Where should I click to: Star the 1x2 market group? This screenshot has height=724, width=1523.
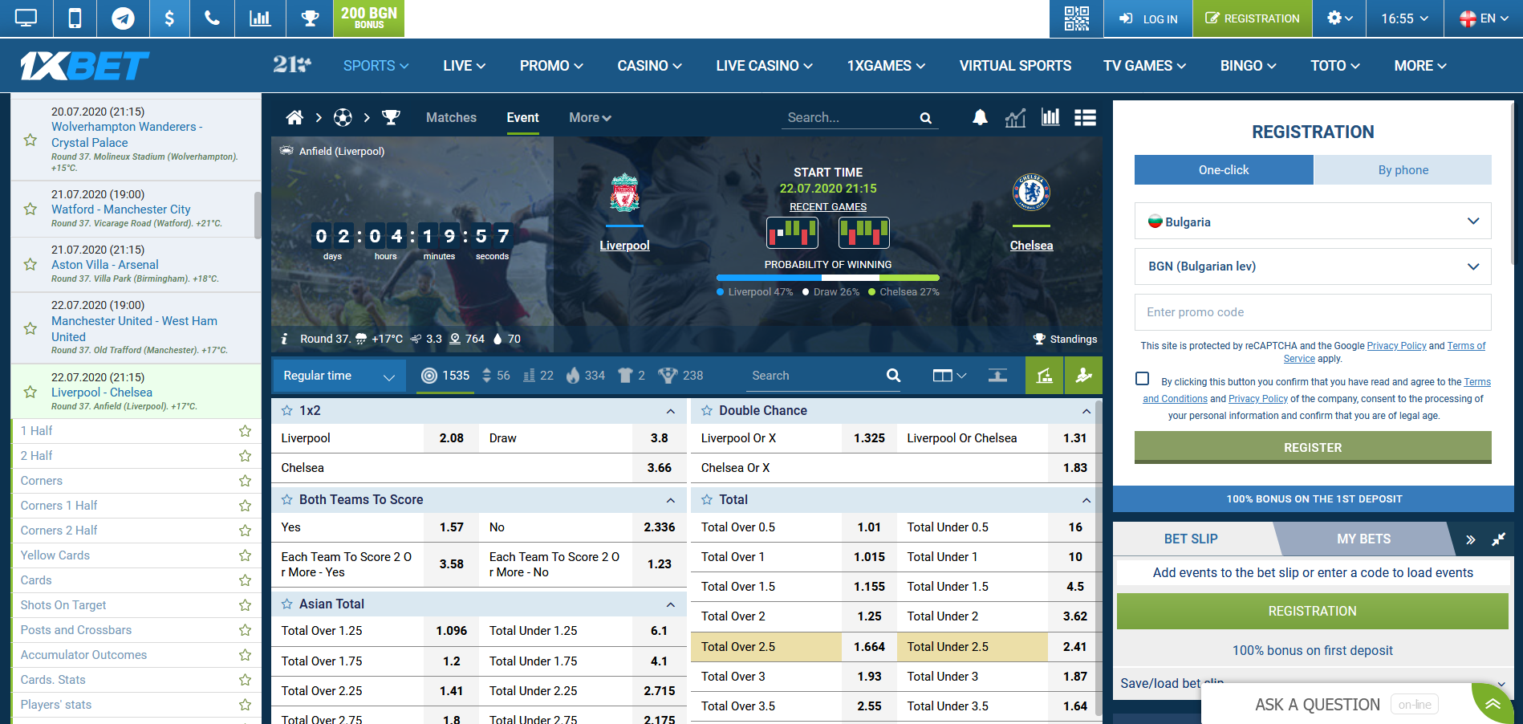tap(286, 410)
